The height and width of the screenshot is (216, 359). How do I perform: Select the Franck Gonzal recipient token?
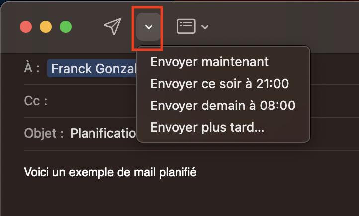(92, 68)
